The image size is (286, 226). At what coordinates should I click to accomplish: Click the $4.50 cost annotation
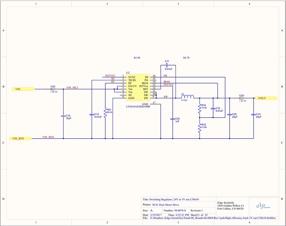tap(137, 57)
